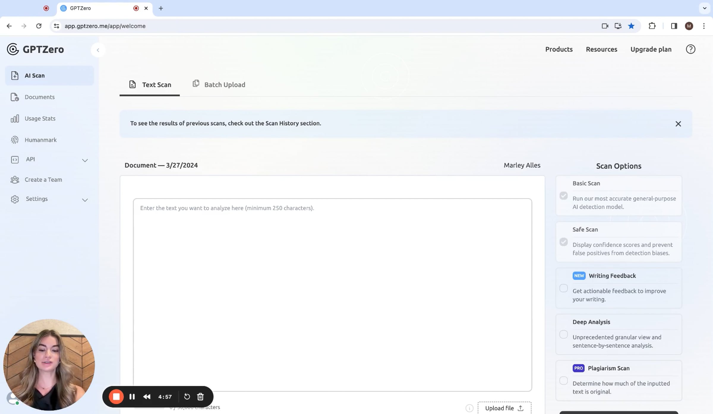
Task: Click the webcam video bubble
Action: click(49, 365)
